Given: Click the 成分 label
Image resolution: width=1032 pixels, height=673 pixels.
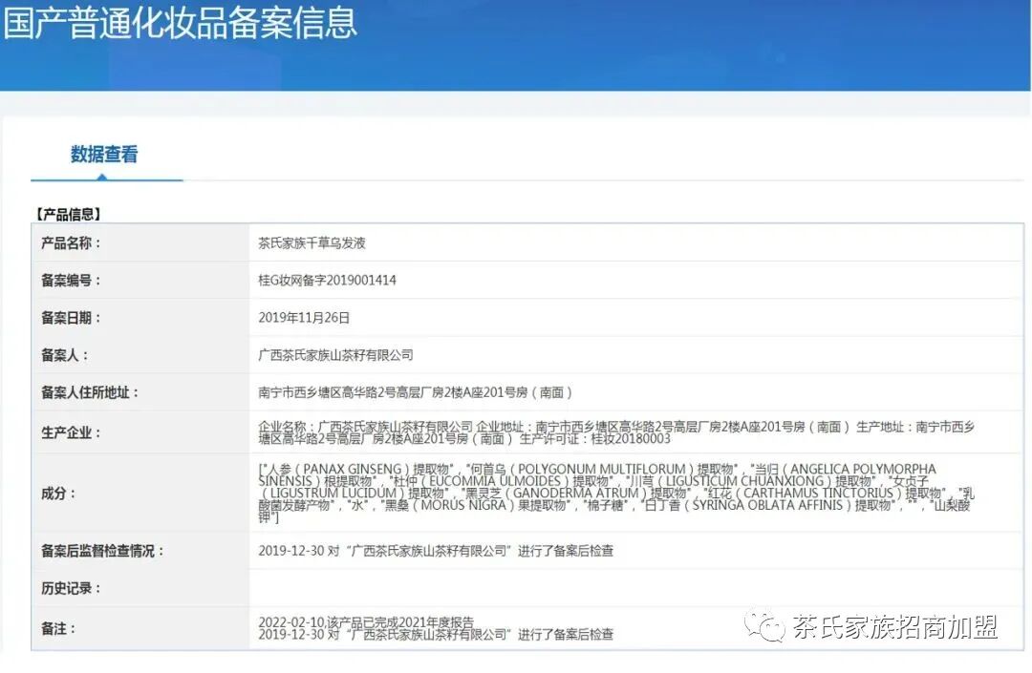Looking at the screenshot, I should point(58,494).
